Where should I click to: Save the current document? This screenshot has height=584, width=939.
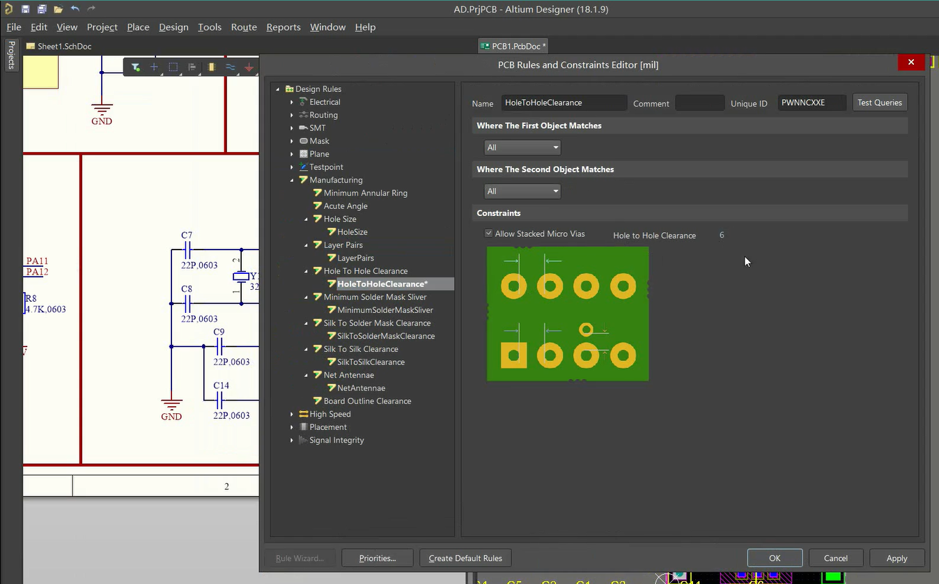25,9
